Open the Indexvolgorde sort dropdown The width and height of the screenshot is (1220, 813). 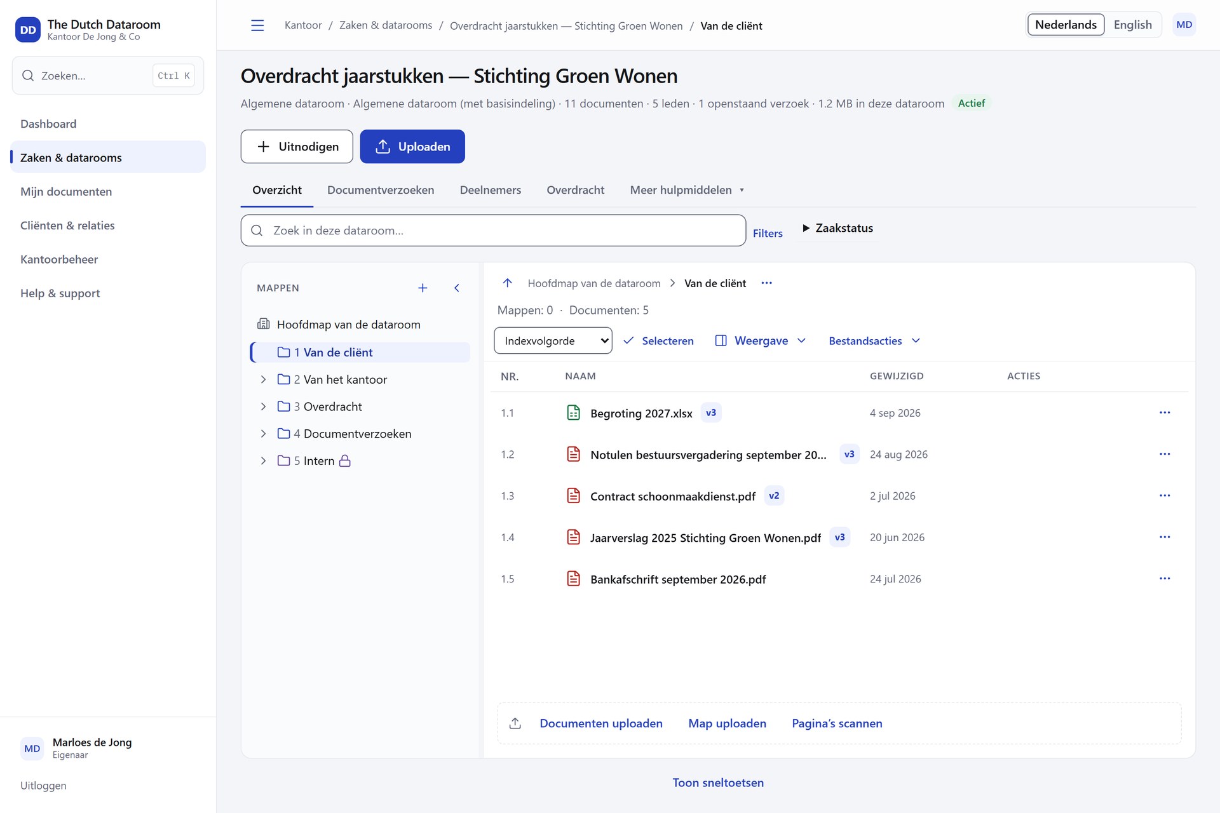pos(553,341)
